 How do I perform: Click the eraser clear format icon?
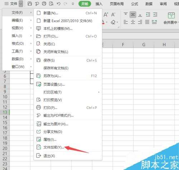point(113,22)
